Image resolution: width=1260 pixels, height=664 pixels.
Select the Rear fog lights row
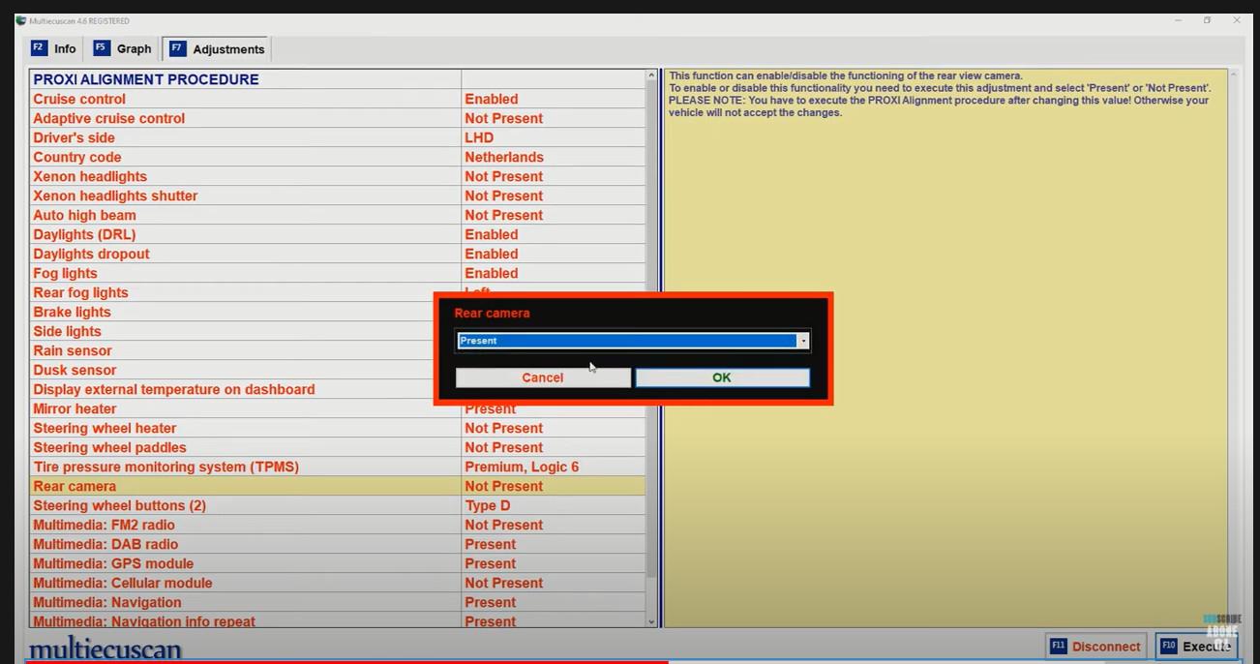232,292
